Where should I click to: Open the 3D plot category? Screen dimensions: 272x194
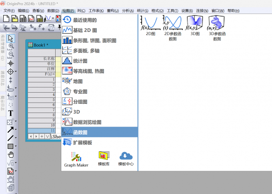pyautogui.click(x=100, y=112)
